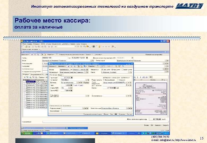Switch to Заказ: Проведен window tab
The width and height of the screenshot is (207, 143).
tap(54, 128)
